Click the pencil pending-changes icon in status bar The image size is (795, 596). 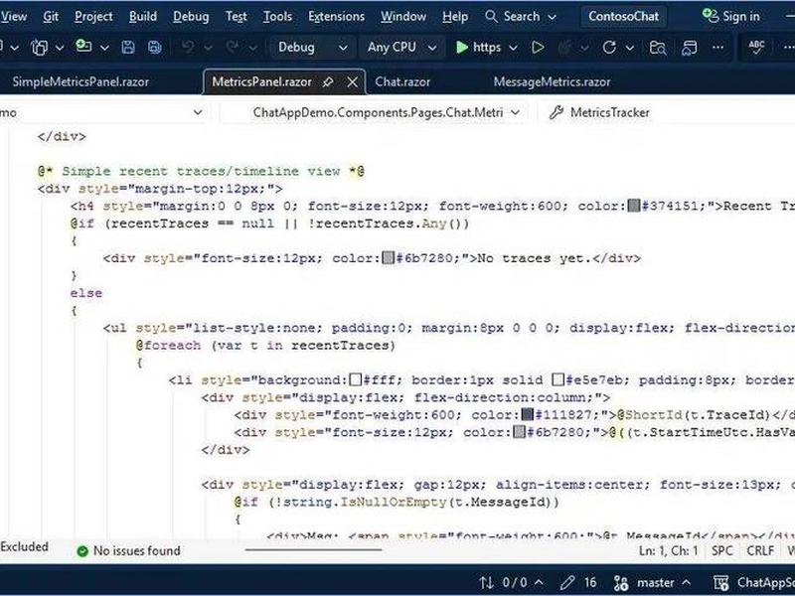[x=567, y=582]
